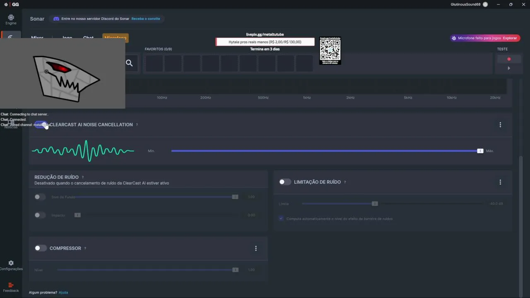Click the SteelSeries GG logo

[x=12, y=4]
